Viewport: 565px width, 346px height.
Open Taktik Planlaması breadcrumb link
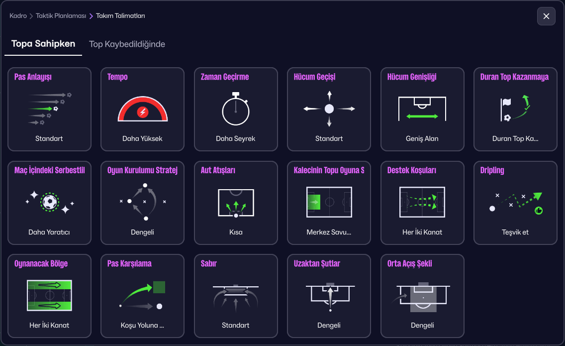(60, 16)
